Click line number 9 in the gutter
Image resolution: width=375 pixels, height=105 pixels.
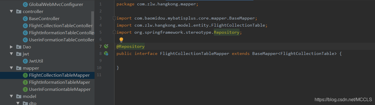pos(100,61)
